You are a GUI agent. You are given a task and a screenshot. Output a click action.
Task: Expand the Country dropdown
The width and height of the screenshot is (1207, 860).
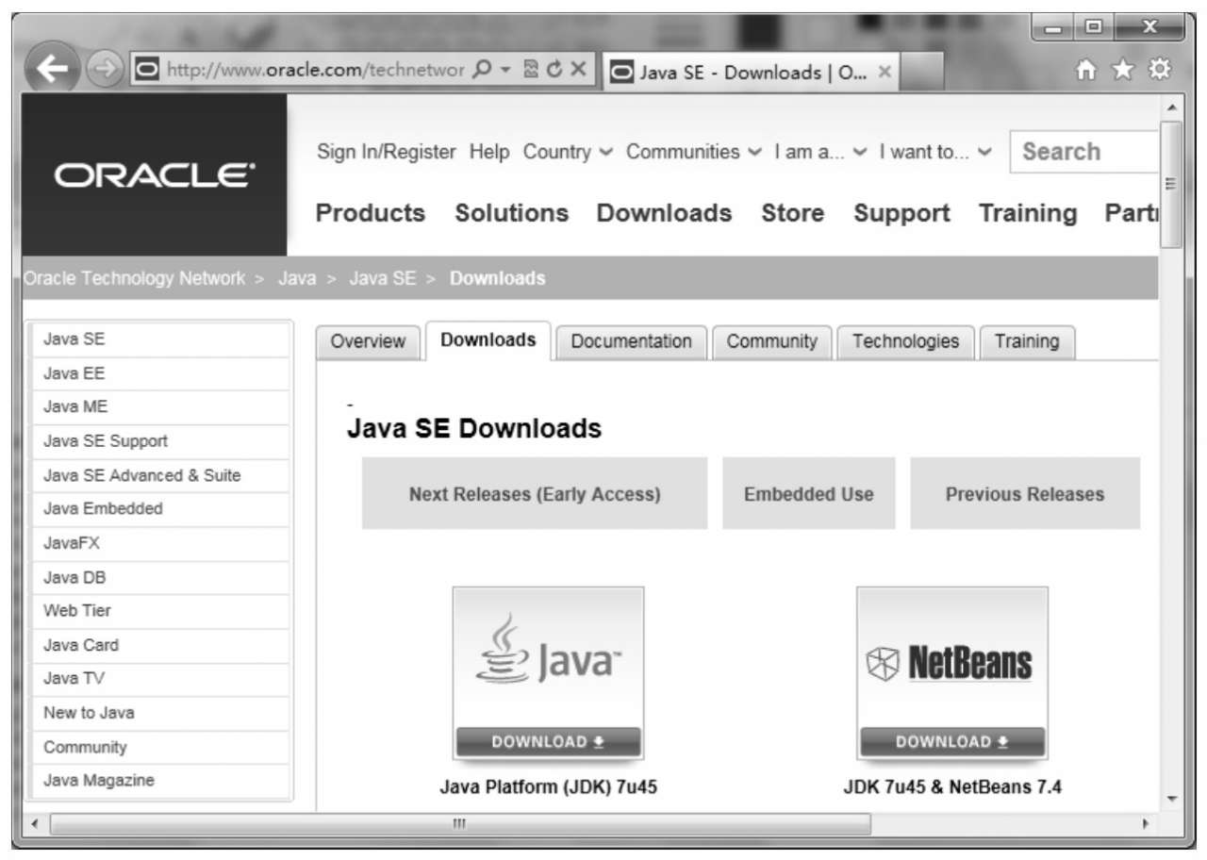point(568,152)
